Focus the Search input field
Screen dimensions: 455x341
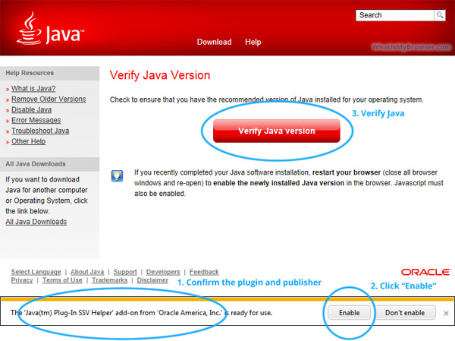click(394, 15)
